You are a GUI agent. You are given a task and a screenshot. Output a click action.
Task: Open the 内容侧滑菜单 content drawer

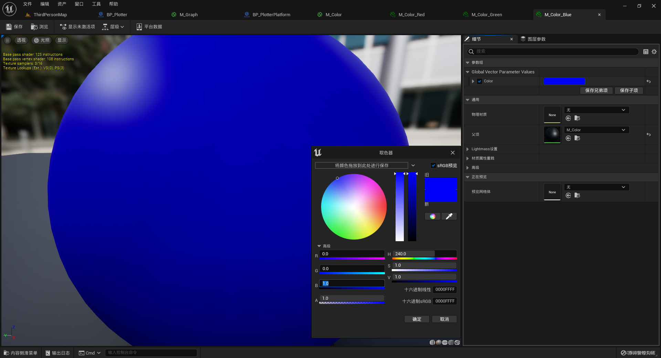click(x=21, y=353)
